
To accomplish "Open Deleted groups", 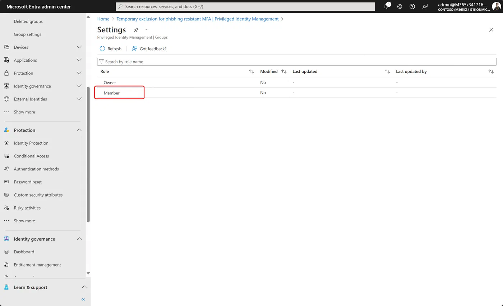I will click(28, 22).
